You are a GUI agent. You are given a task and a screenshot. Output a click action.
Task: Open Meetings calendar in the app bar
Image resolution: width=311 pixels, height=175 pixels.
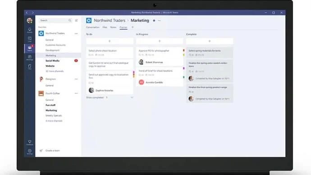[x=30, y=58]
